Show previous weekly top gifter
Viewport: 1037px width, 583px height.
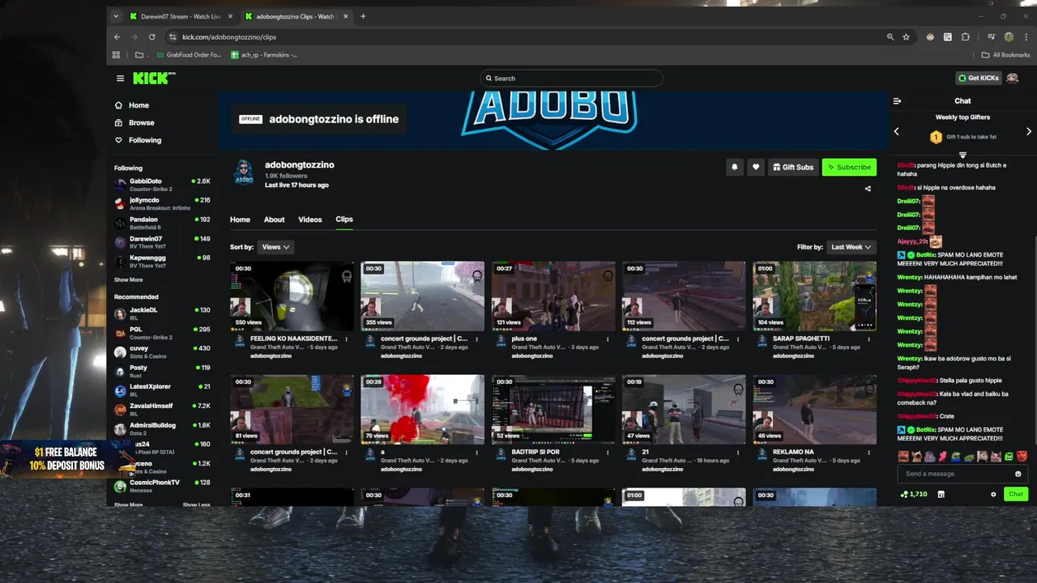pos(896,131)
